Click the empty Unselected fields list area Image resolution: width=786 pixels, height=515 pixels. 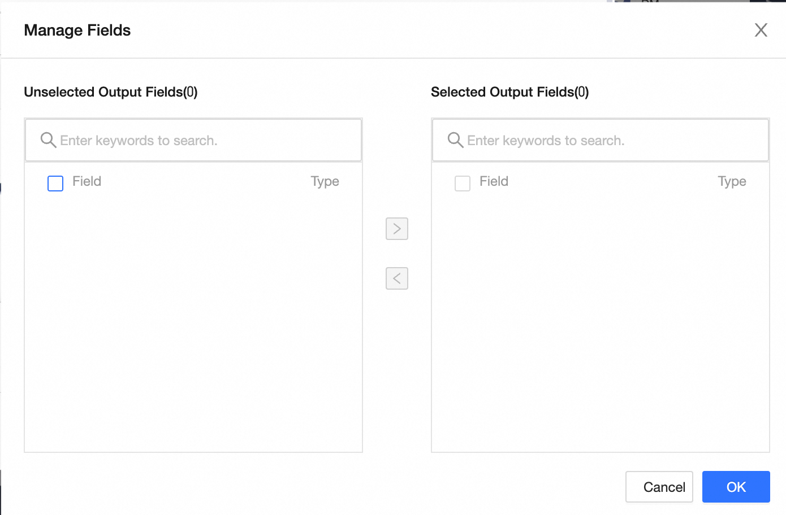pos(193,322)
